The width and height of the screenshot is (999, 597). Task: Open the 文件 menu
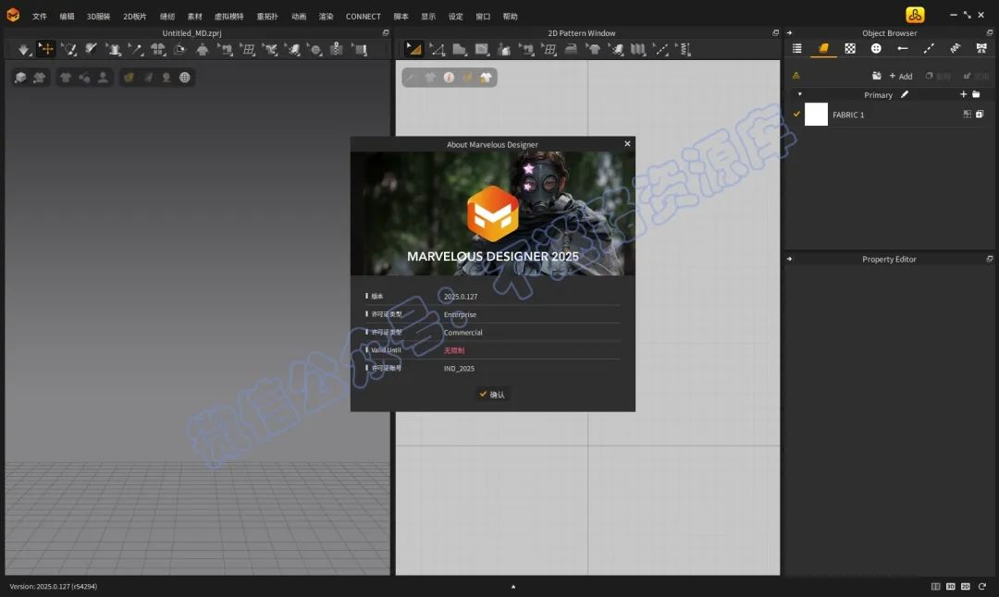point(40,17)
